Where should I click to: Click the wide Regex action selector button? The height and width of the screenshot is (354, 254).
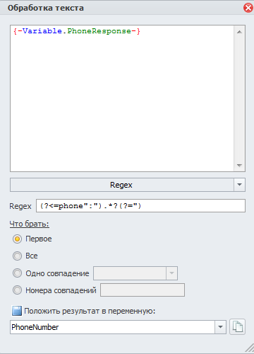point(122,185)
